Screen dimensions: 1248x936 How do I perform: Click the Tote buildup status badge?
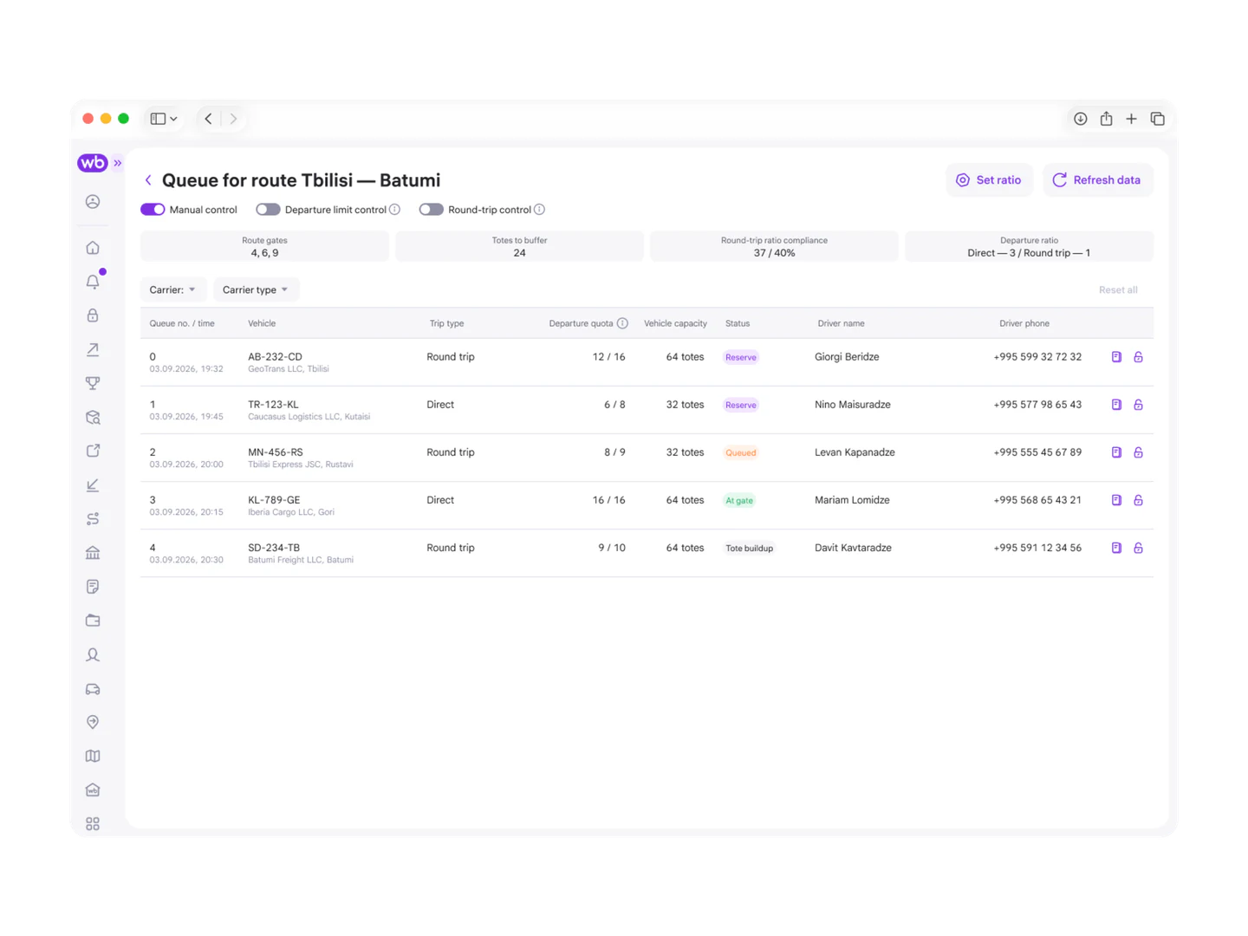750,548
